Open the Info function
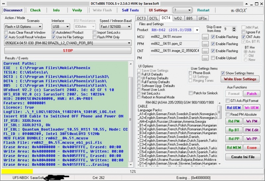The height and width of the screenshot is (181, 265). 56,10
